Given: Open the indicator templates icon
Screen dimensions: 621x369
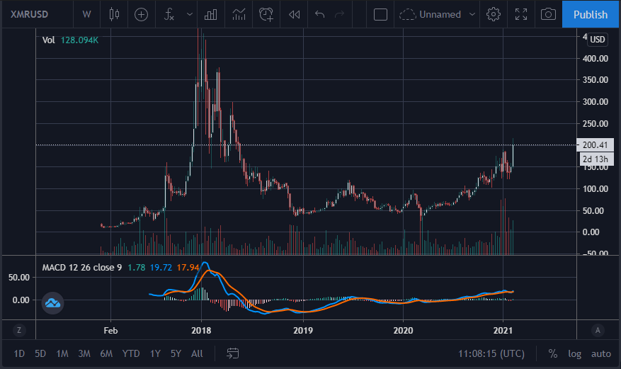Looking at the screenshot, I should 239,15.
